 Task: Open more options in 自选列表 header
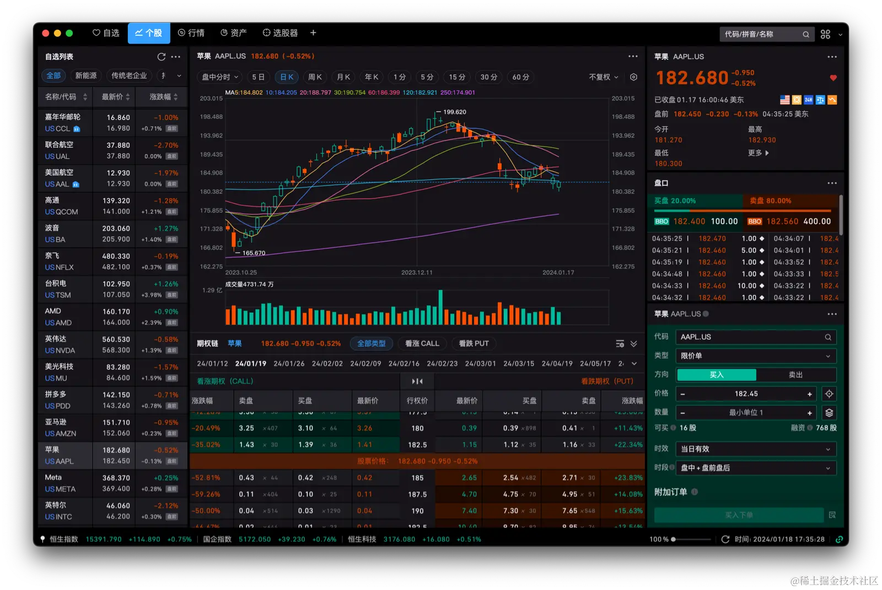176,57
